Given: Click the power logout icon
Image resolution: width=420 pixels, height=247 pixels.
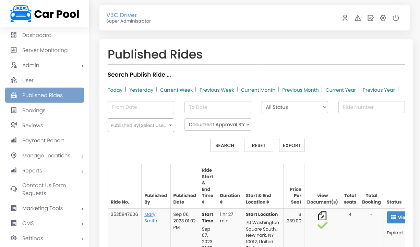Looking at the screenshot, I should [x=396, y=18].
